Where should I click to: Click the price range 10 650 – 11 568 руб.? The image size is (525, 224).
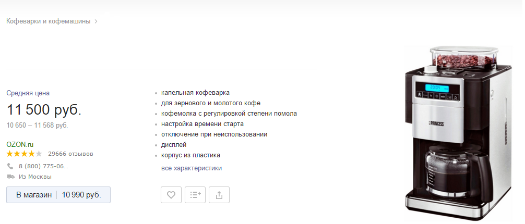(37, 126)
